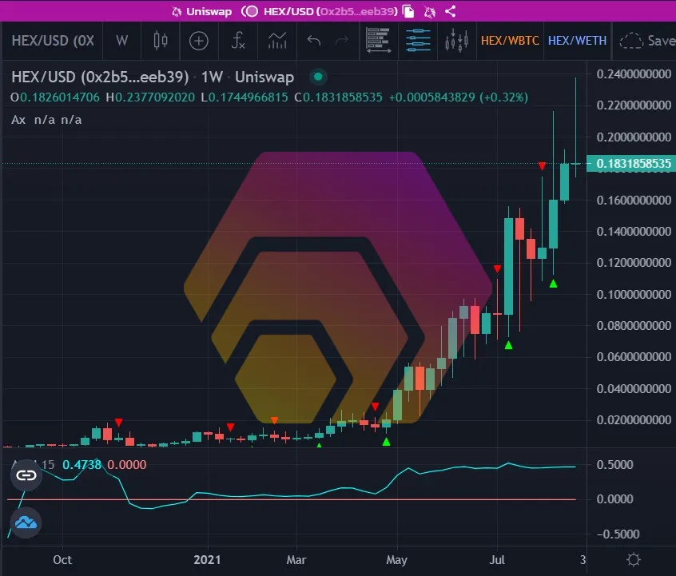
Task: Open the candlestick chart style selector
Action: click(x=161, y=41)
